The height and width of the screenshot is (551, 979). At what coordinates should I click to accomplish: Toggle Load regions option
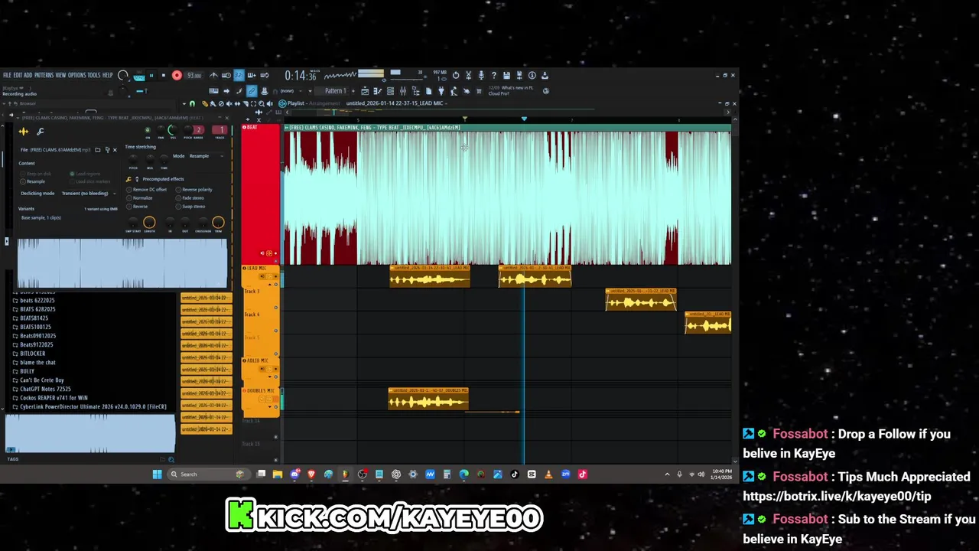click(x=85, y=174)
